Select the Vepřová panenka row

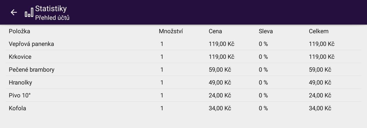tap(31, 44)
